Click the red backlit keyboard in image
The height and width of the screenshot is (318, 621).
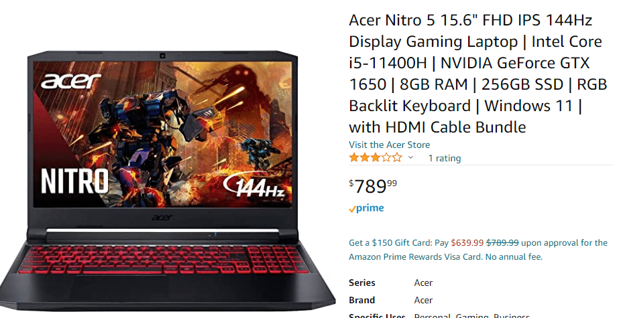pyautogui.click(x=164, y=259)
